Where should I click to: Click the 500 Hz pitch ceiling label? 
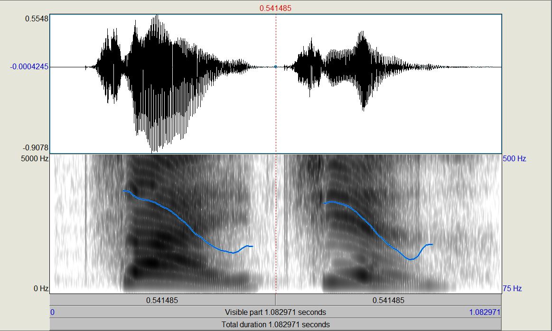coord(515,159)
